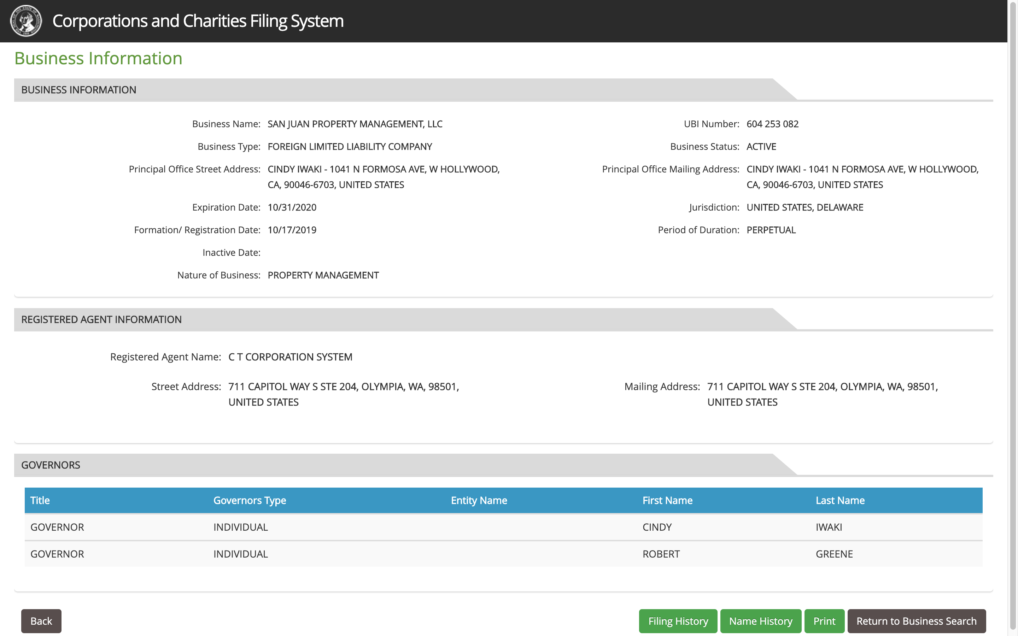Click the state seal logo icon
Image resolution: width=1018 pixels, height=636 pixels.
[x=26, y=21]
